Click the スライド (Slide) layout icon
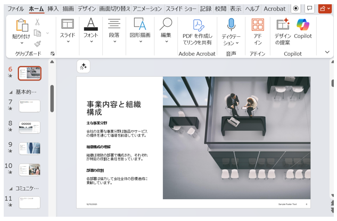337x221 pixels. click(x=68, y=24)
